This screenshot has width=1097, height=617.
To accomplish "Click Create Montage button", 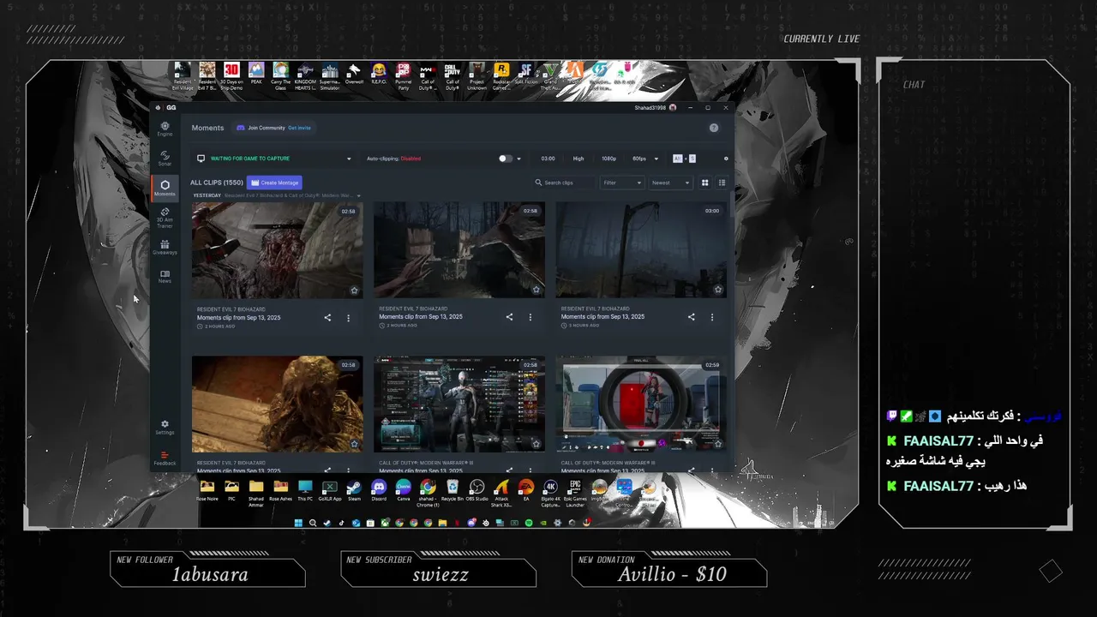I will point(275,183).
